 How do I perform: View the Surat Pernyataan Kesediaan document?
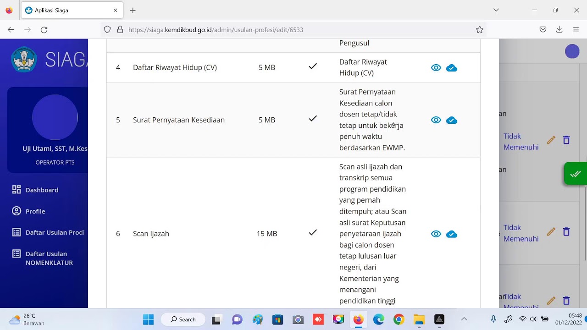pos(436,120)
